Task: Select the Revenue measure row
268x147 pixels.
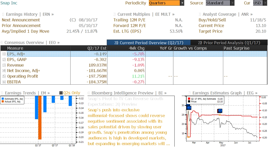Action: click(134, 65)
